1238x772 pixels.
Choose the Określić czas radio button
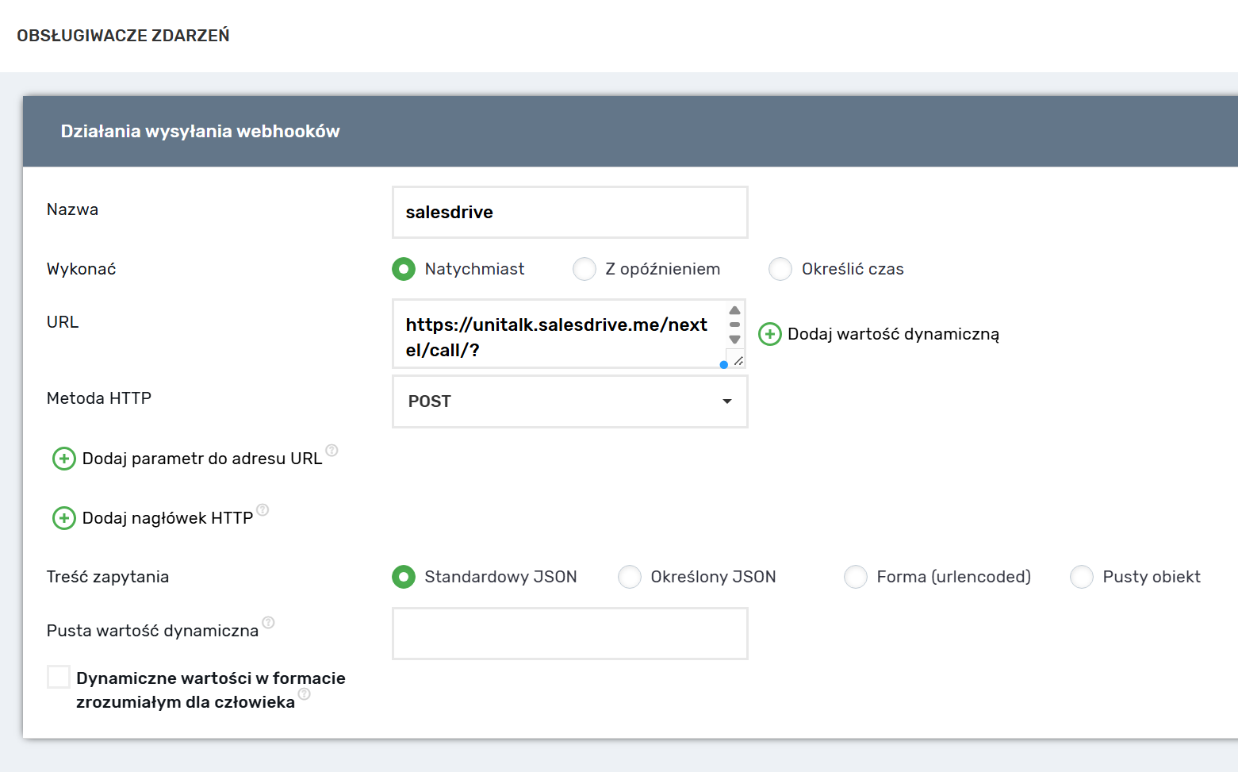pyautogui.click(x=780, y=269)
